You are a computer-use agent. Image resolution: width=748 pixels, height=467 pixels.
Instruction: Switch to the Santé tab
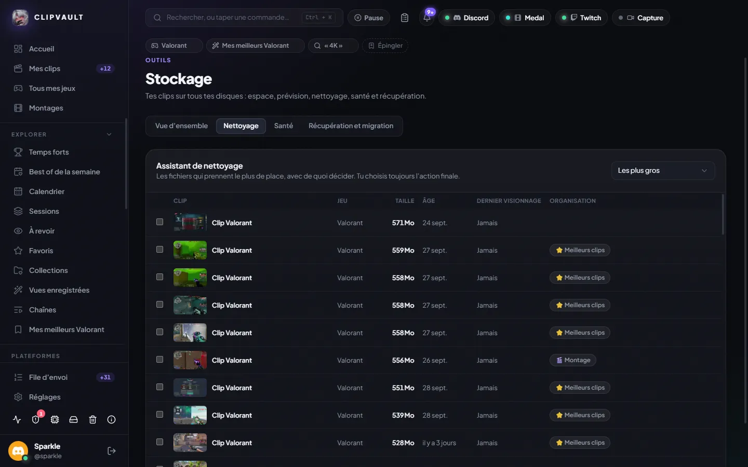(x=284, y=126)
